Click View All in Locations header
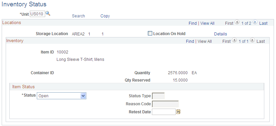This screenshot has height=126, width=276. coord(207,23)
